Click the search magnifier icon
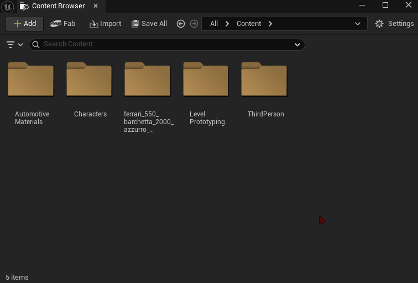The image size is (418, 283). 36,45
